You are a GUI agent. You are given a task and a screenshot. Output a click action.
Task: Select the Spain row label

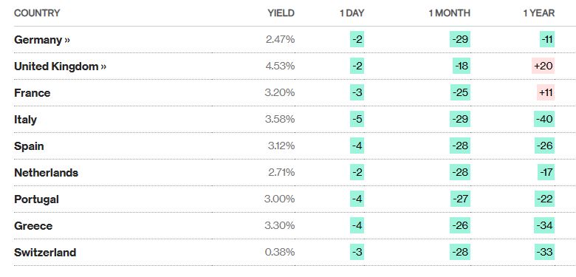pyautogui.click(x=29, y=146)
